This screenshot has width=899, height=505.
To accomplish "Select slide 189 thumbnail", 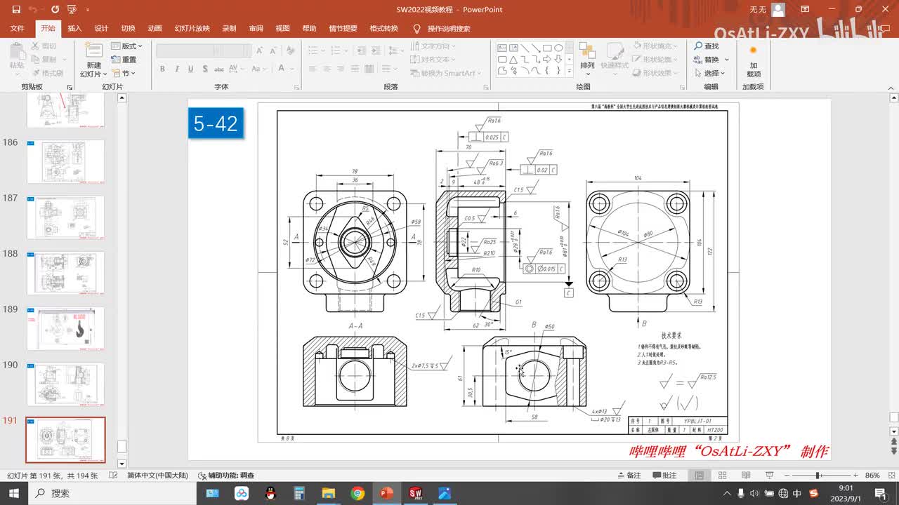I will coord(65,328).
